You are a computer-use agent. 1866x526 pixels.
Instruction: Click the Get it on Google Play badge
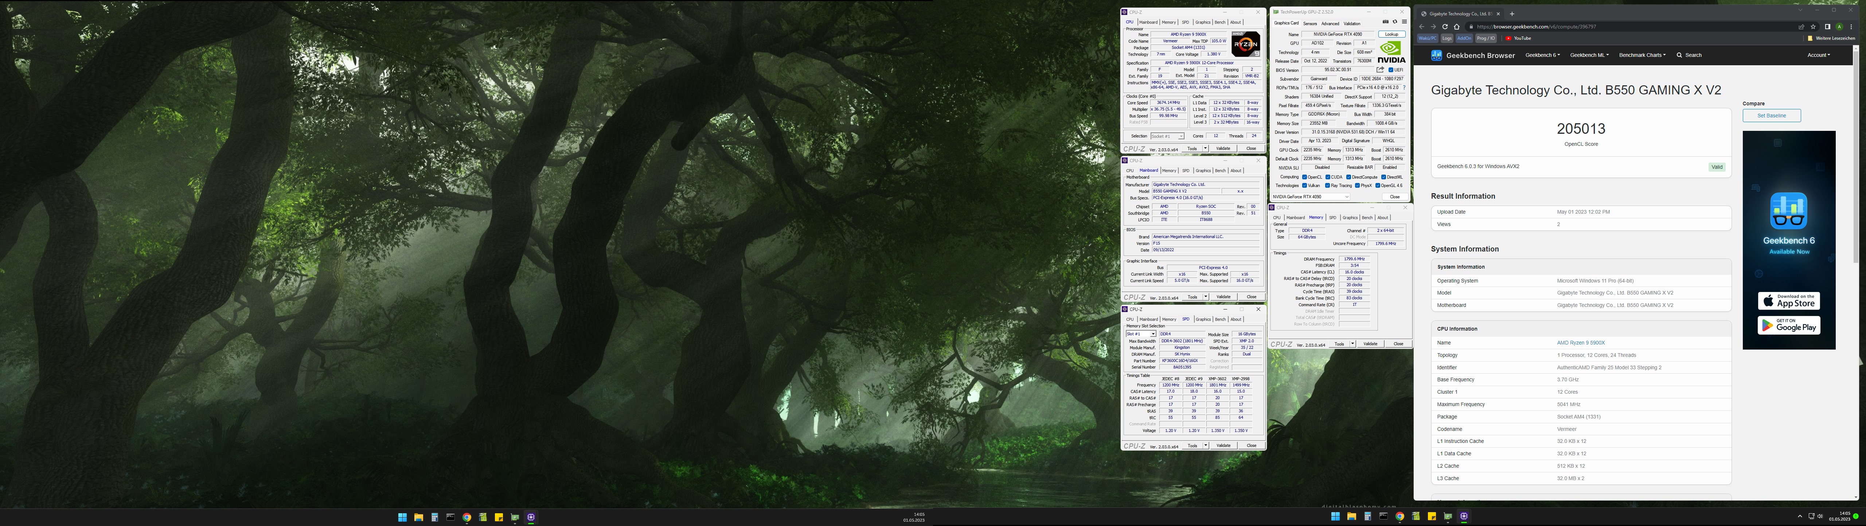[x=1788, y=325]
